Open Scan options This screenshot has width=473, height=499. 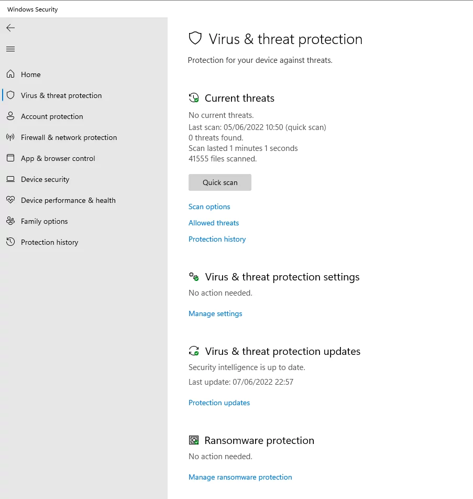(x=209, y=207)
